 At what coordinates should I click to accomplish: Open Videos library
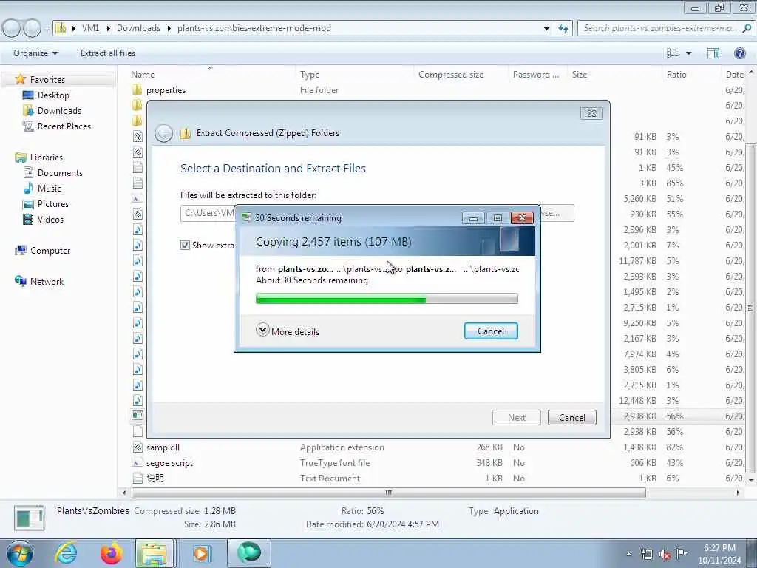[50, 219]
